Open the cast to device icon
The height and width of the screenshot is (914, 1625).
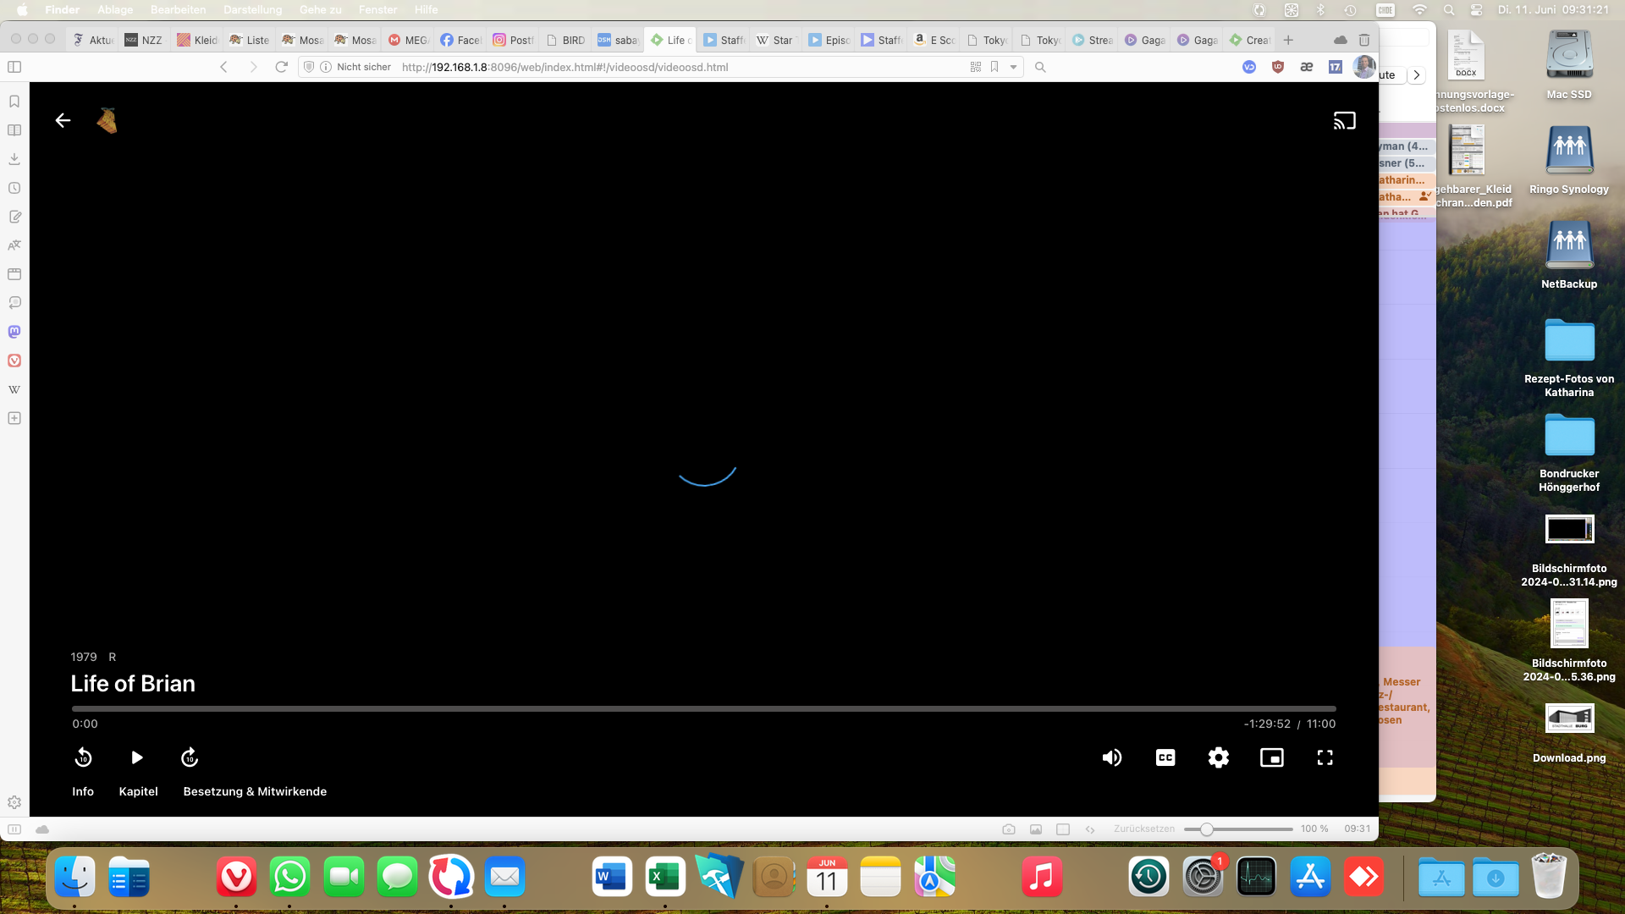[x=1344, y=121]
